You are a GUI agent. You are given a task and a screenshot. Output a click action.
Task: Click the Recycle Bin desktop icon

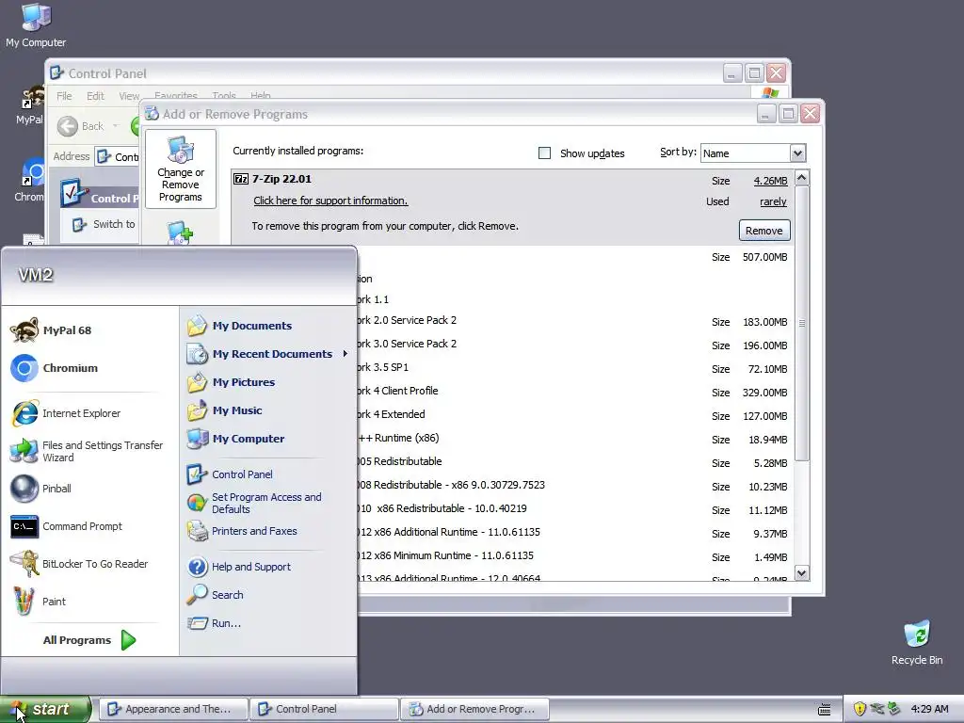(917, 643)
